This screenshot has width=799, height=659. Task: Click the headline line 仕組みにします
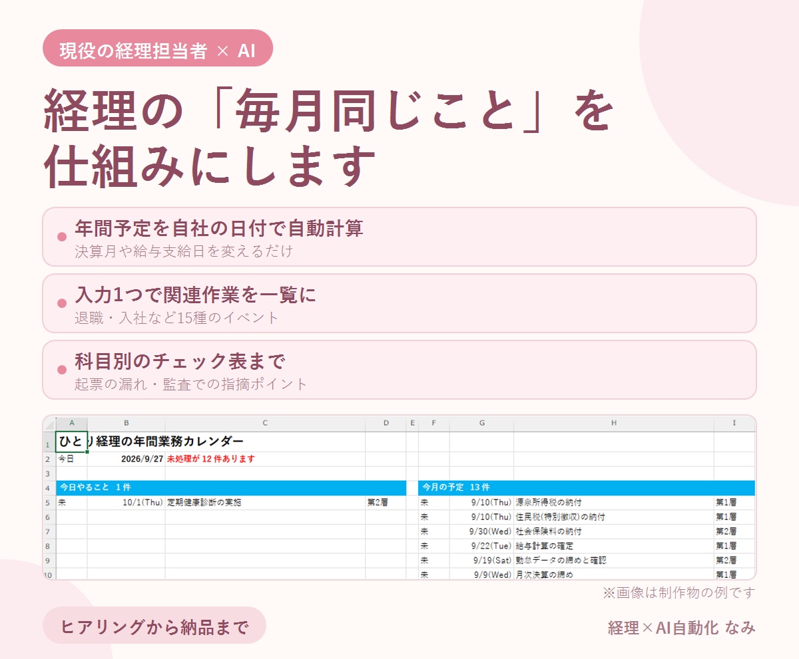coord(210,166)
